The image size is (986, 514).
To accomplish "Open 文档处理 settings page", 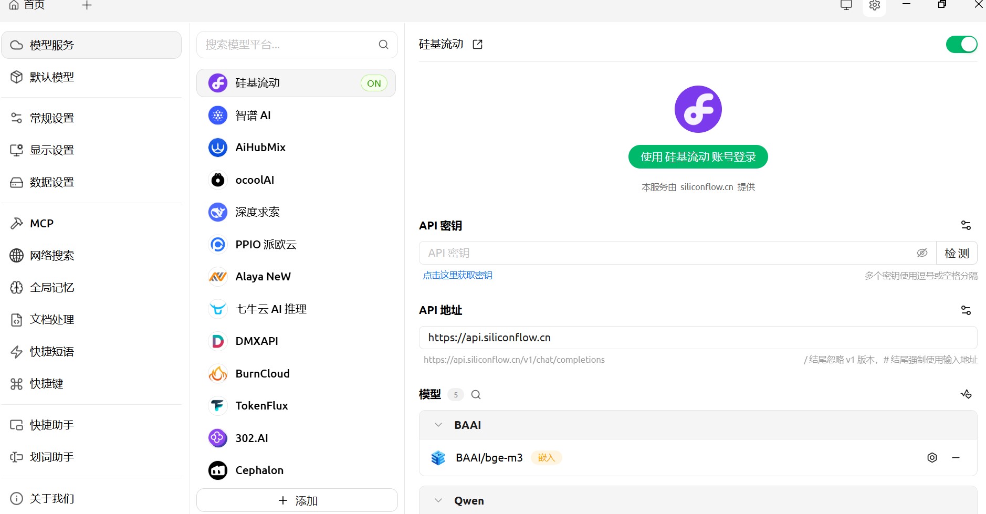I will click(91, 319).
